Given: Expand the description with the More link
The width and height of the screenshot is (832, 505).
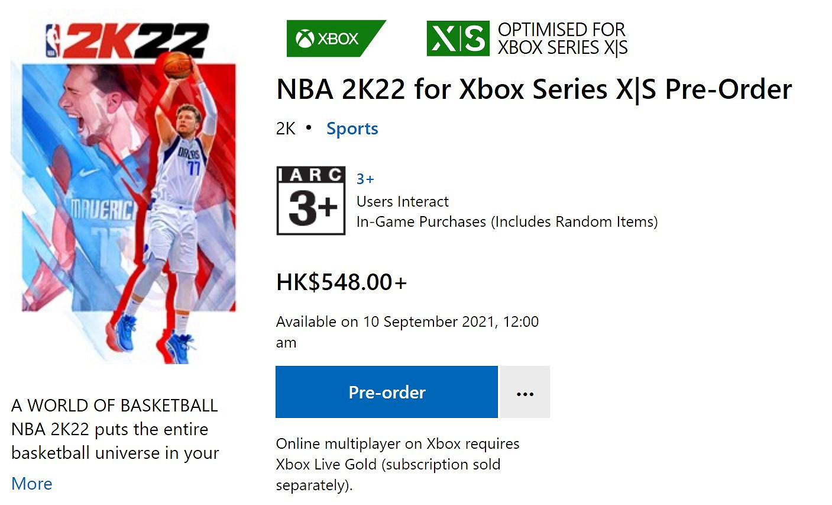Looking at the screenshot, I should pos(31,484).
